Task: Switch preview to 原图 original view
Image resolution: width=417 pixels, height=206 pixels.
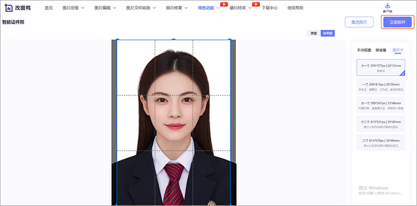Action: pos(314,33)
